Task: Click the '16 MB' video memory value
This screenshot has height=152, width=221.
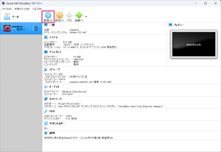Action: pos(77,57)
